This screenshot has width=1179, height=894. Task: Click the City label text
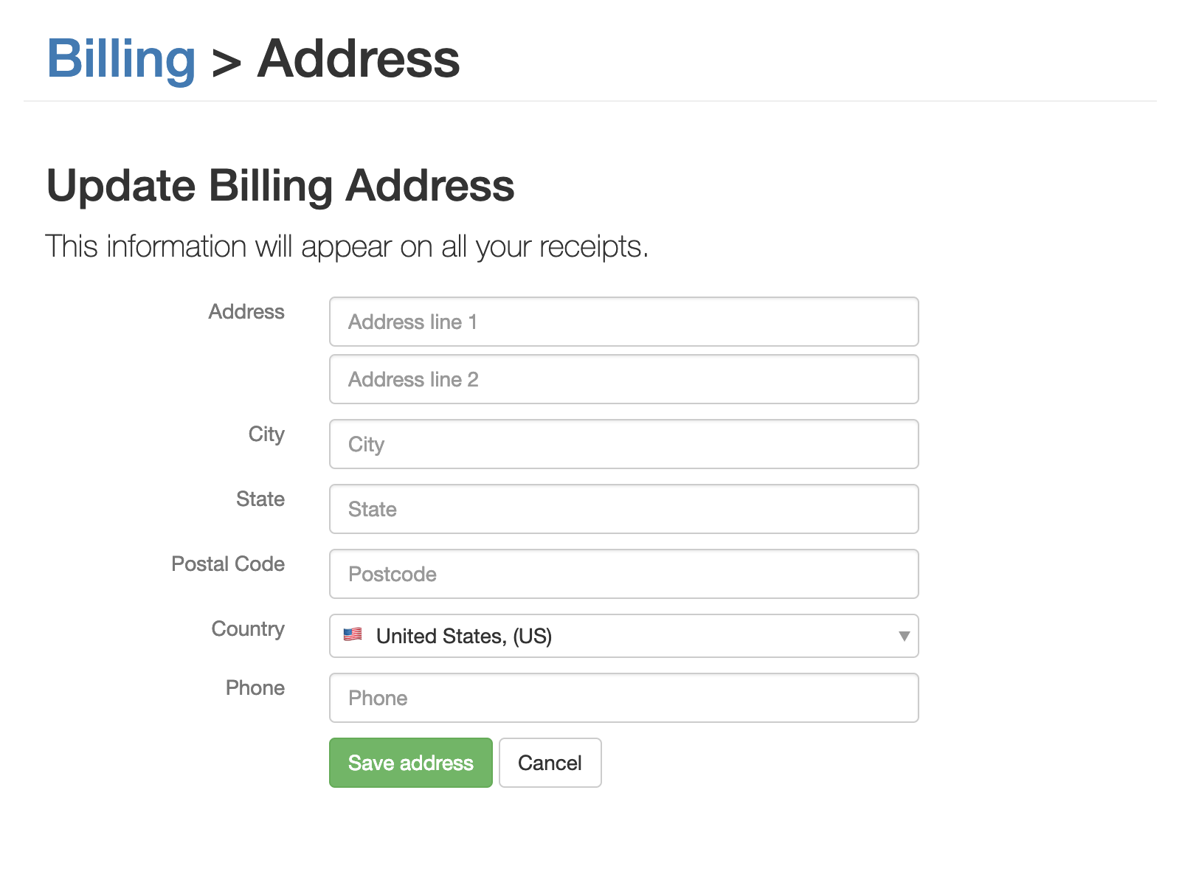[x=266, y=434]
